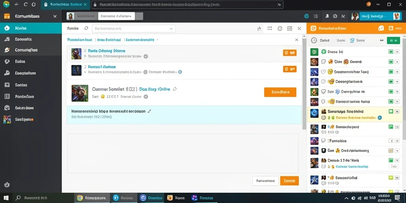The width and height of the screenshot is (406, 203).
Task: Click the nine-dot grid icon in the white toolbar
Action: (270, 29)
